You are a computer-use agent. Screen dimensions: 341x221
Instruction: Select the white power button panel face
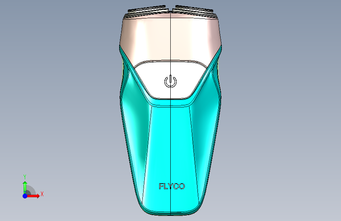click(171, 80)
